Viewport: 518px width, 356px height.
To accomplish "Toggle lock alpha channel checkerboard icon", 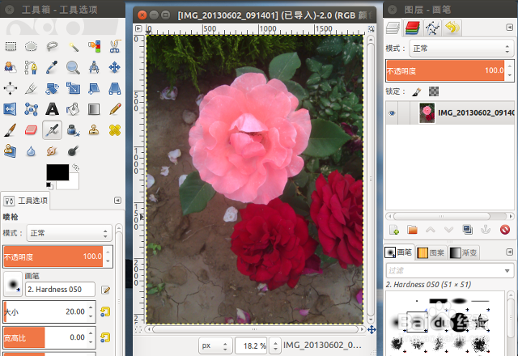I will point(434,91).
